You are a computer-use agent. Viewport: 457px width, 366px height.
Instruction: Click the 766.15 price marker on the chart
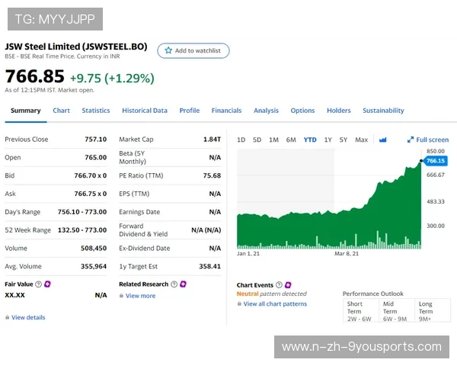pyautogui.click(x=436, y=161)
